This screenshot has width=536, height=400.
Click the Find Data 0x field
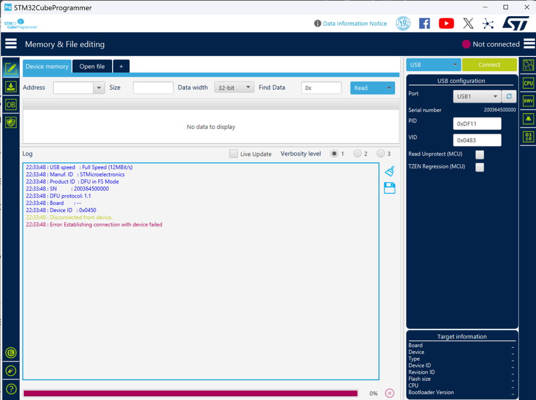(x=321, y=88)
